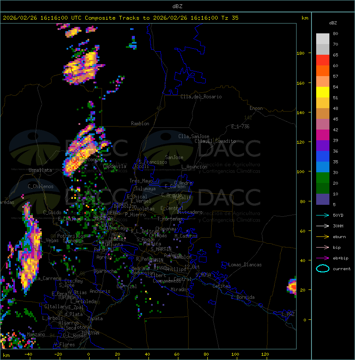The height and width of the screenshot is (360, 355).
Task: Click the 'Tz 35' text in header
Action: click(230, 18)
